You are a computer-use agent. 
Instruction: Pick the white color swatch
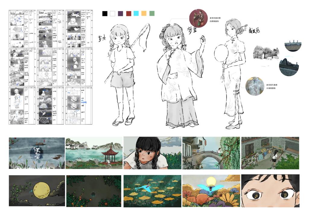pos(113,14)
